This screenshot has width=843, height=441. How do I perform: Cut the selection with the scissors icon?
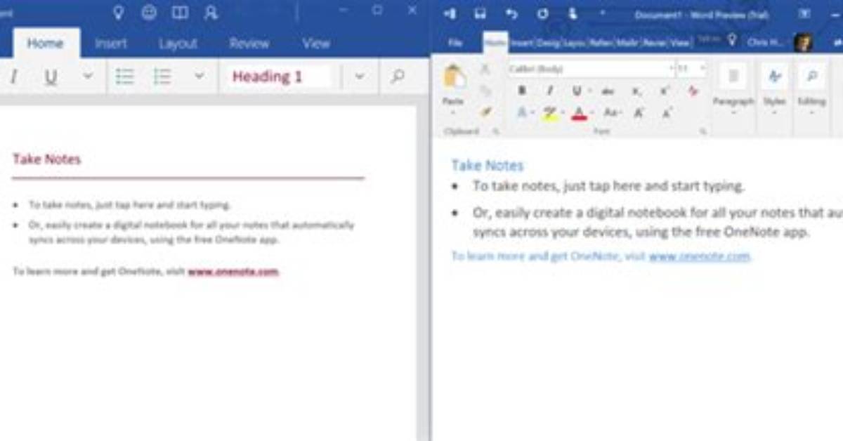click(485, 69)
